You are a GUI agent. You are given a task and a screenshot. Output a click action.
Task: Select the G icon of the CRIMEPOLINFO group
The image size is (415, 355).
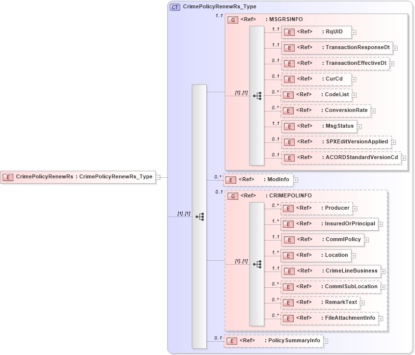(232, 195)
